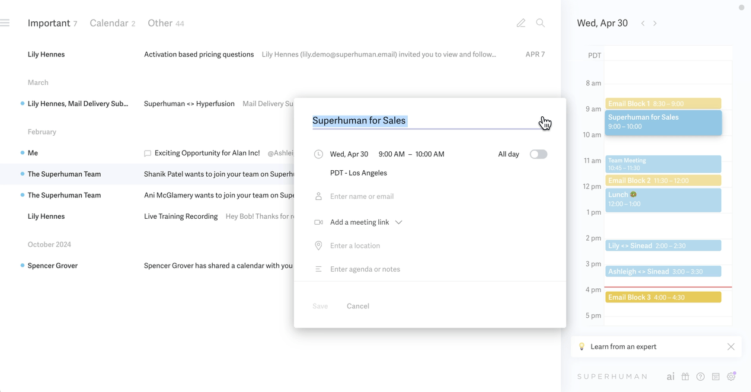The width and height of the screenshot is (751, 392).
Task: Click the Save button
Action: 320,306
